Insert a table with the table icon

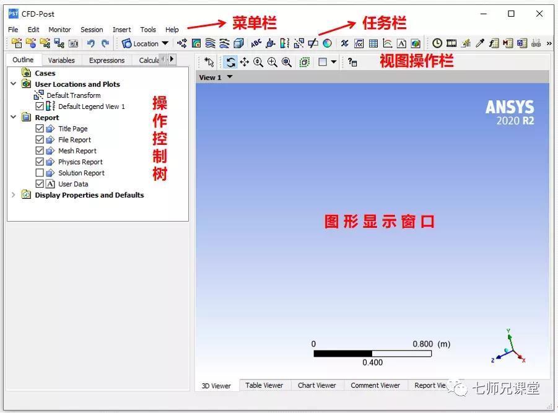(373, 43)
